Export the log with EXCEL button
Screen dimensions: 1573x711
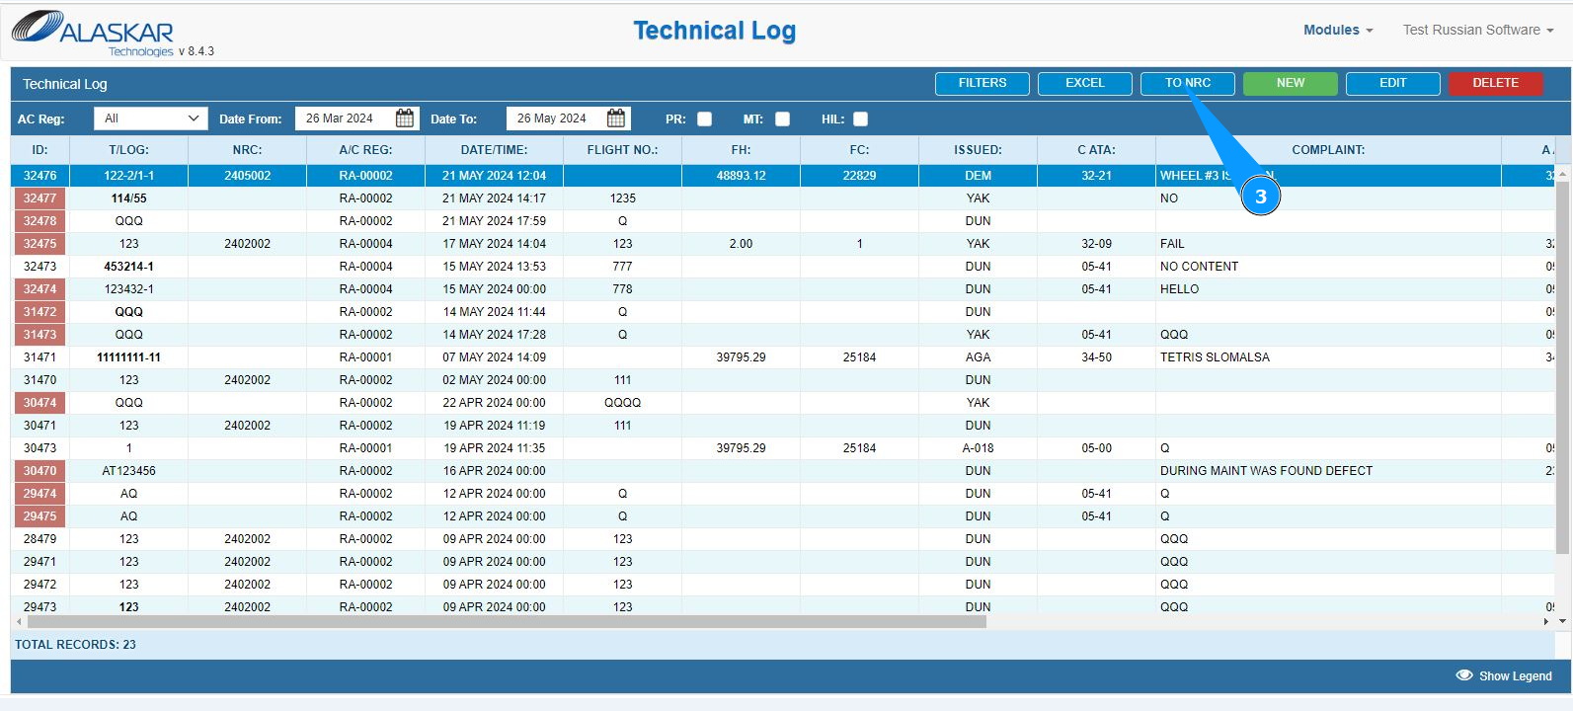[1085, 83]
